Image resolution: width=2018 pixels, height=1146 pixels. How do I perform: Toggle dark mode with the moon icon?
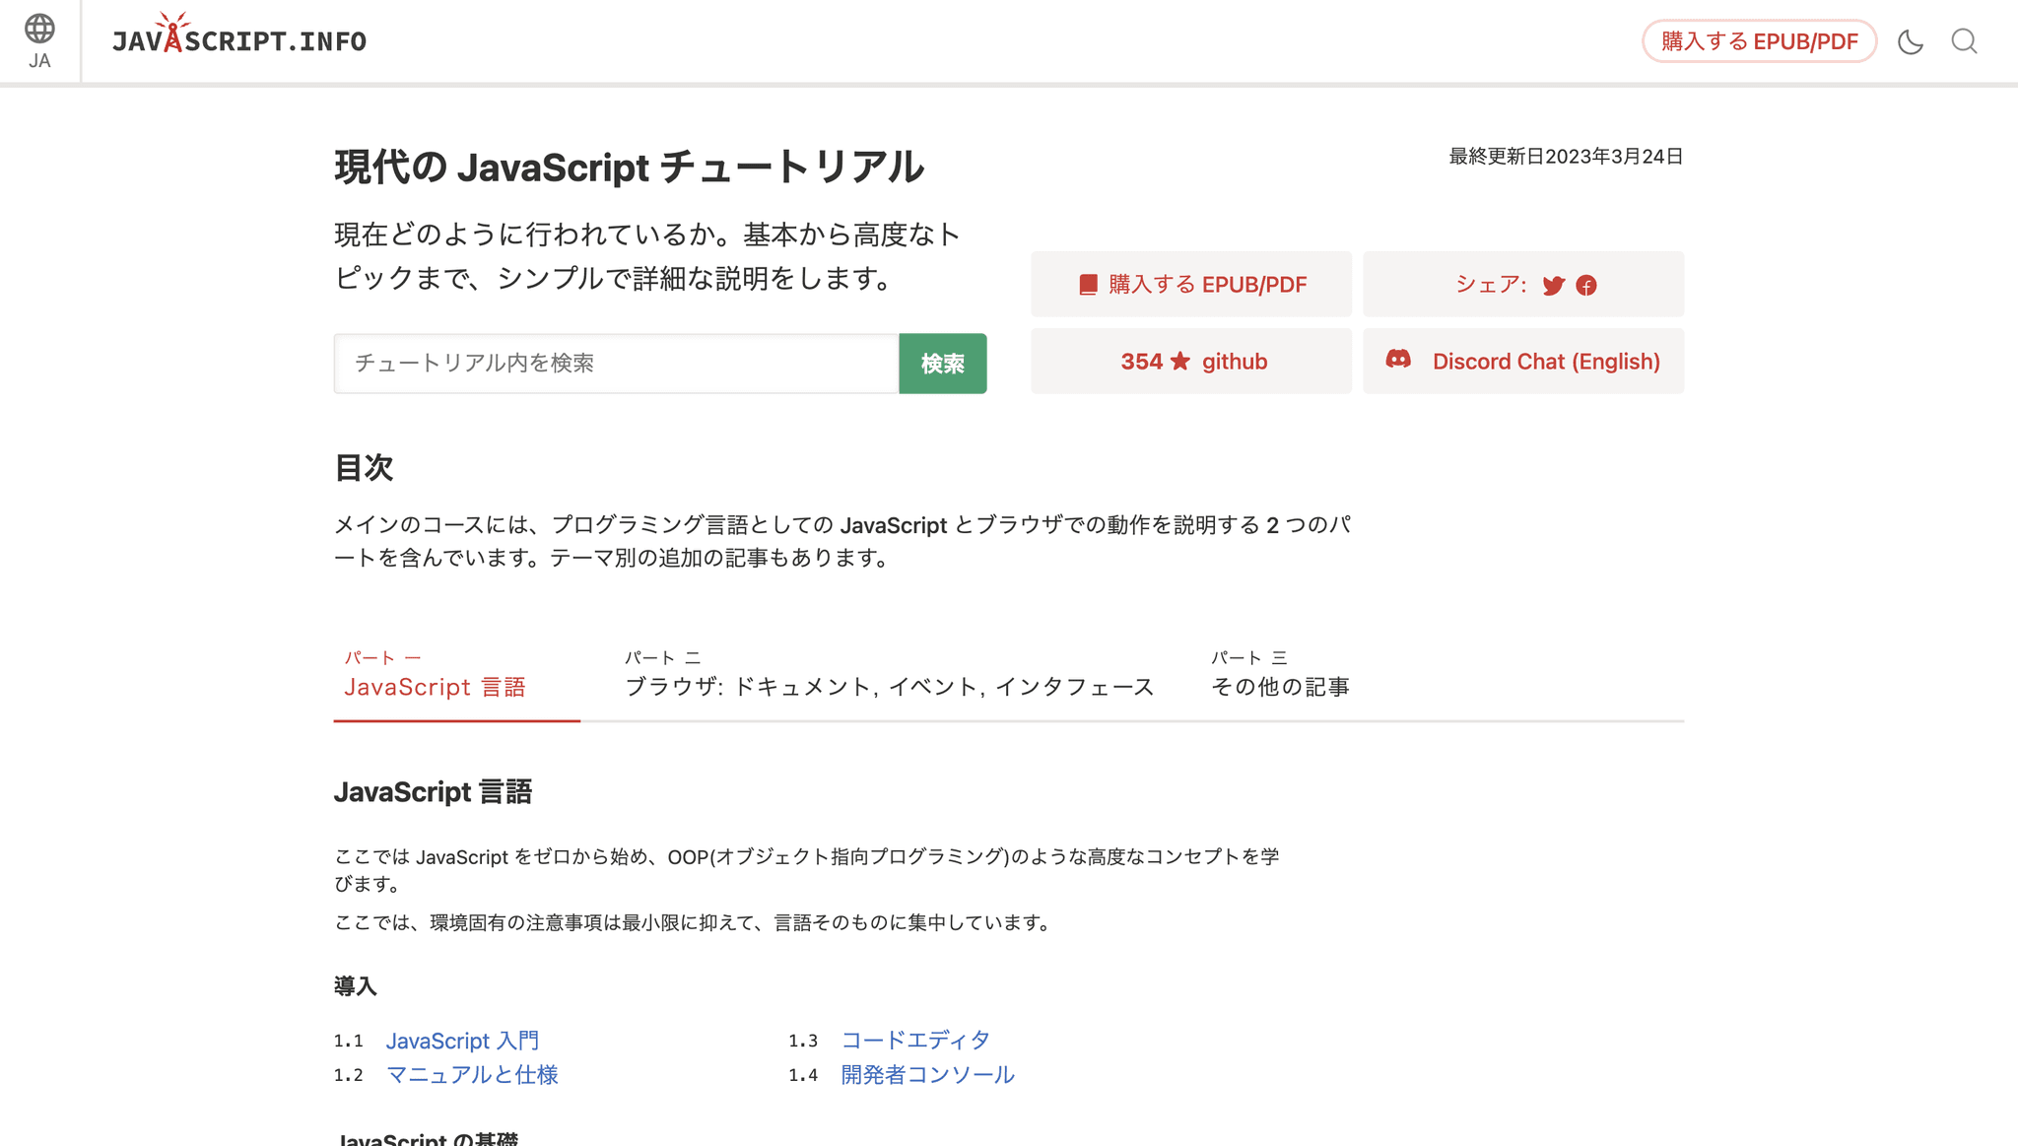pos(1911,41)
